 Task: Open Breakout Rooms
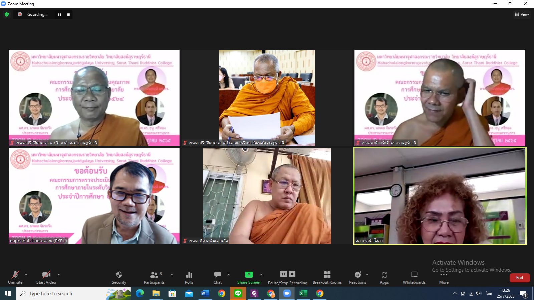pyautogui.click(x=327, y=277)
